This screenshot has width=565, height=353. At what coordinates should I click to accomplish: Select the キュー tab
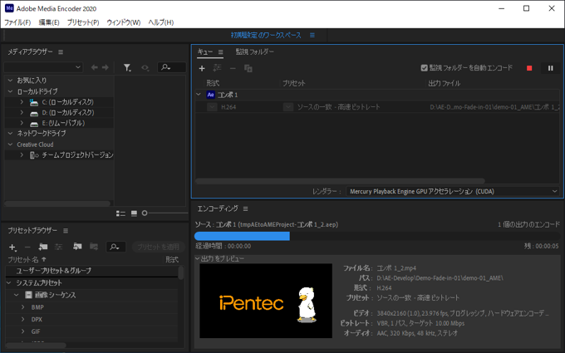[204, 51]
